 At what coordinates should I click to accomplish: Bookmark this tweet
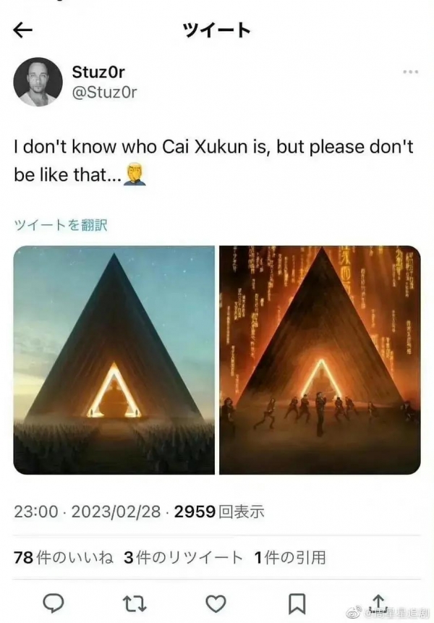tap(297, 604)
